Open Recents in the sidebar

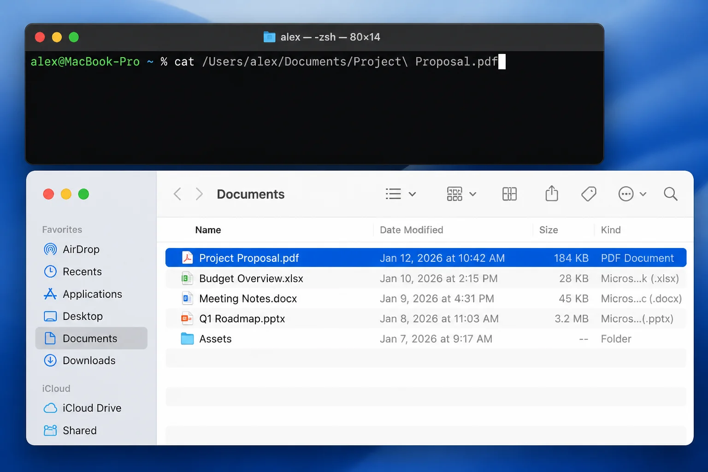(91, 271)
